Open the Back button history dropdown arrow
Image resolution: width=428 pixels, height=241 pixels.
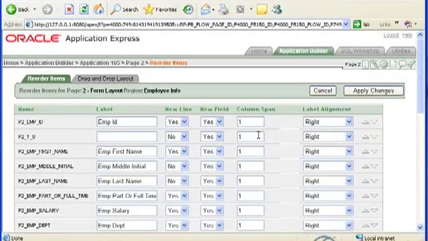coord(35,9)
